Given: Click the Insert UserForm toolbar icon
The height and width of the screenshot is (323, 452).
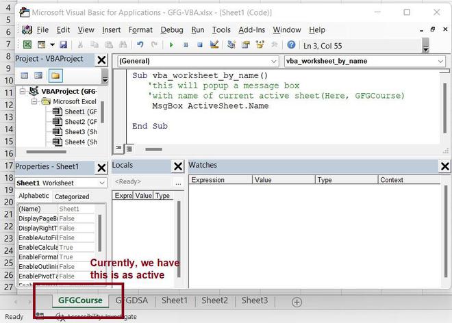Looking at the screenshot, I should (x=42, y=44).
